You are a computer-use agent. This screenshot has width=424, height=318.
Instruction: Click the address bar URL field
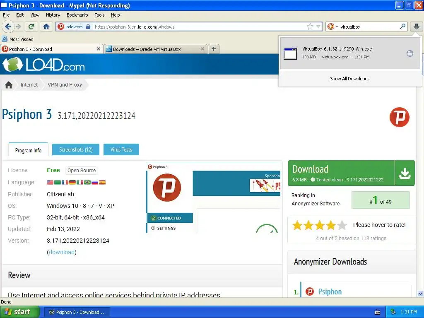coord(200,26)
